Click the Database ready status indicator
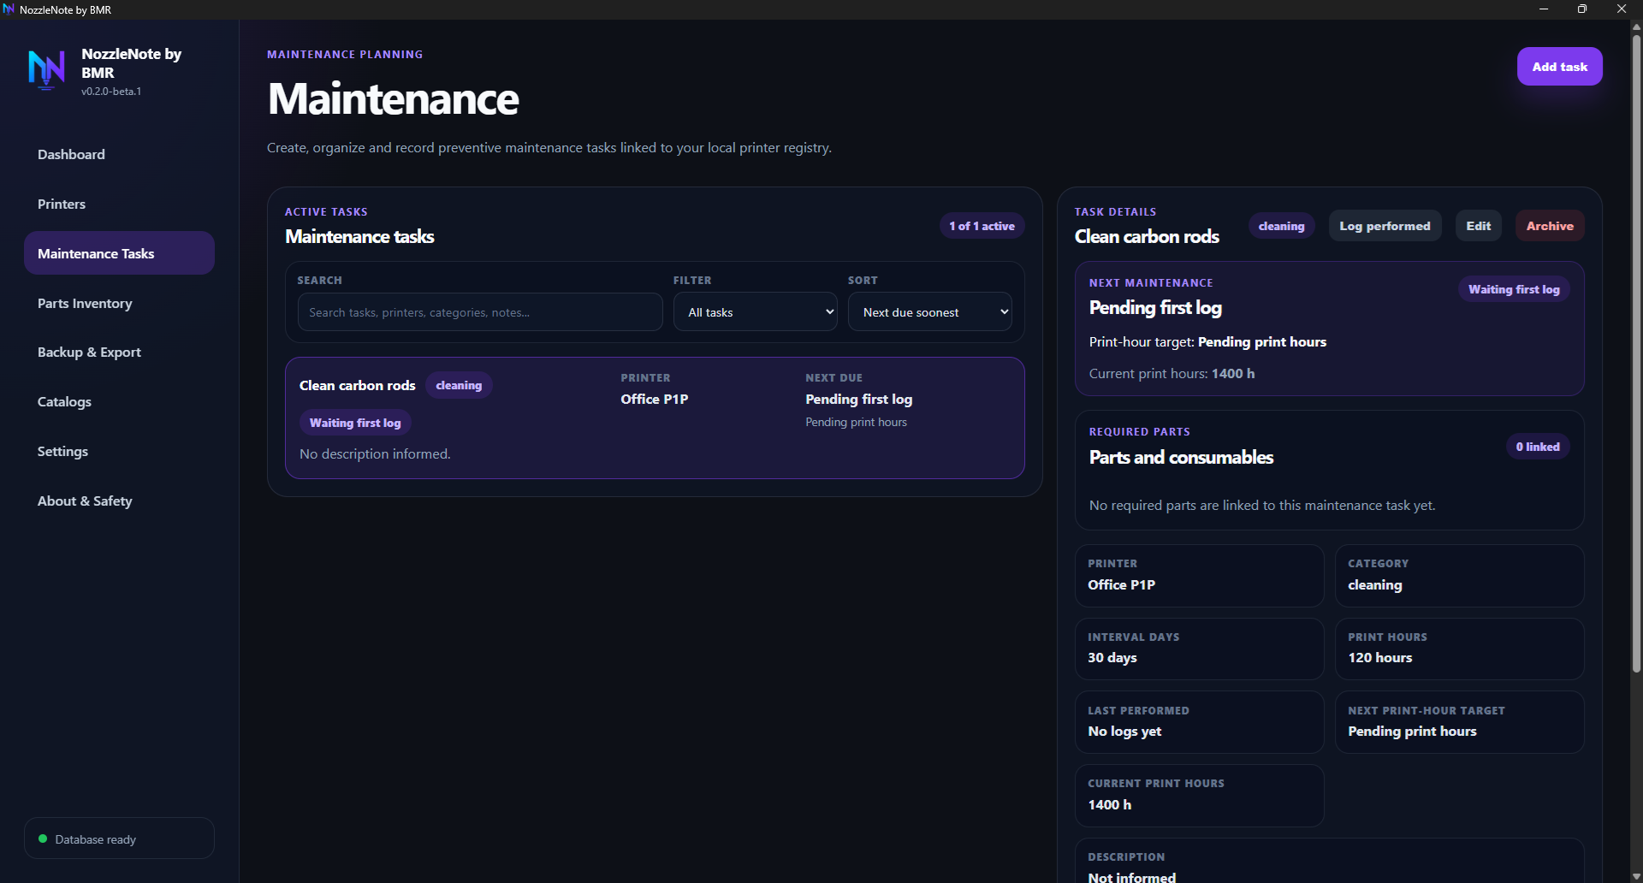 point(119,839)
